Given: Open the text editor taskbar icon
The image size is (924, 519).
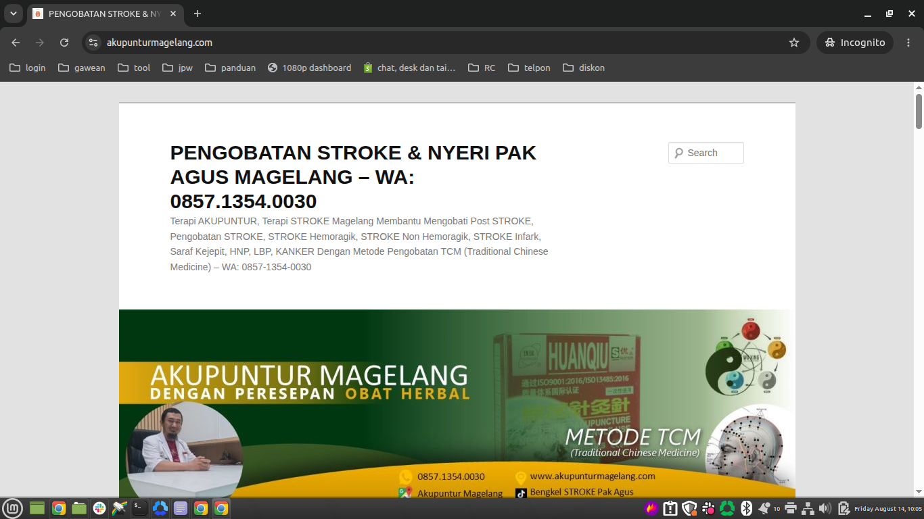Looking at the screenshot, I should point(181,508).
